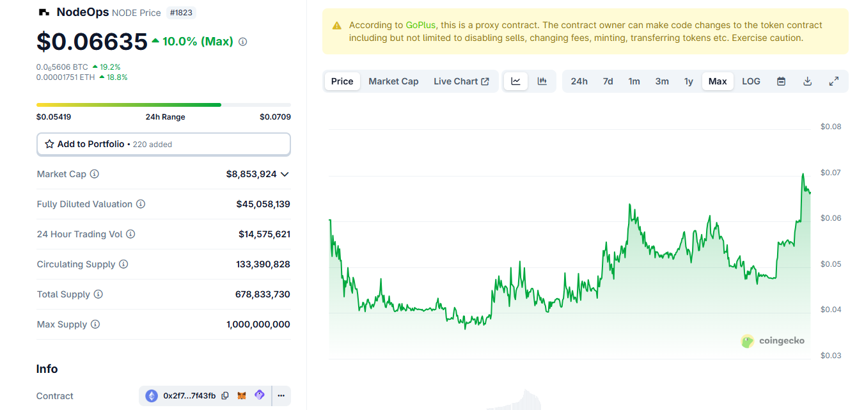857x410 pixels.
Task: Click the $0.06635 current price
Action: (x=92, y=42)
